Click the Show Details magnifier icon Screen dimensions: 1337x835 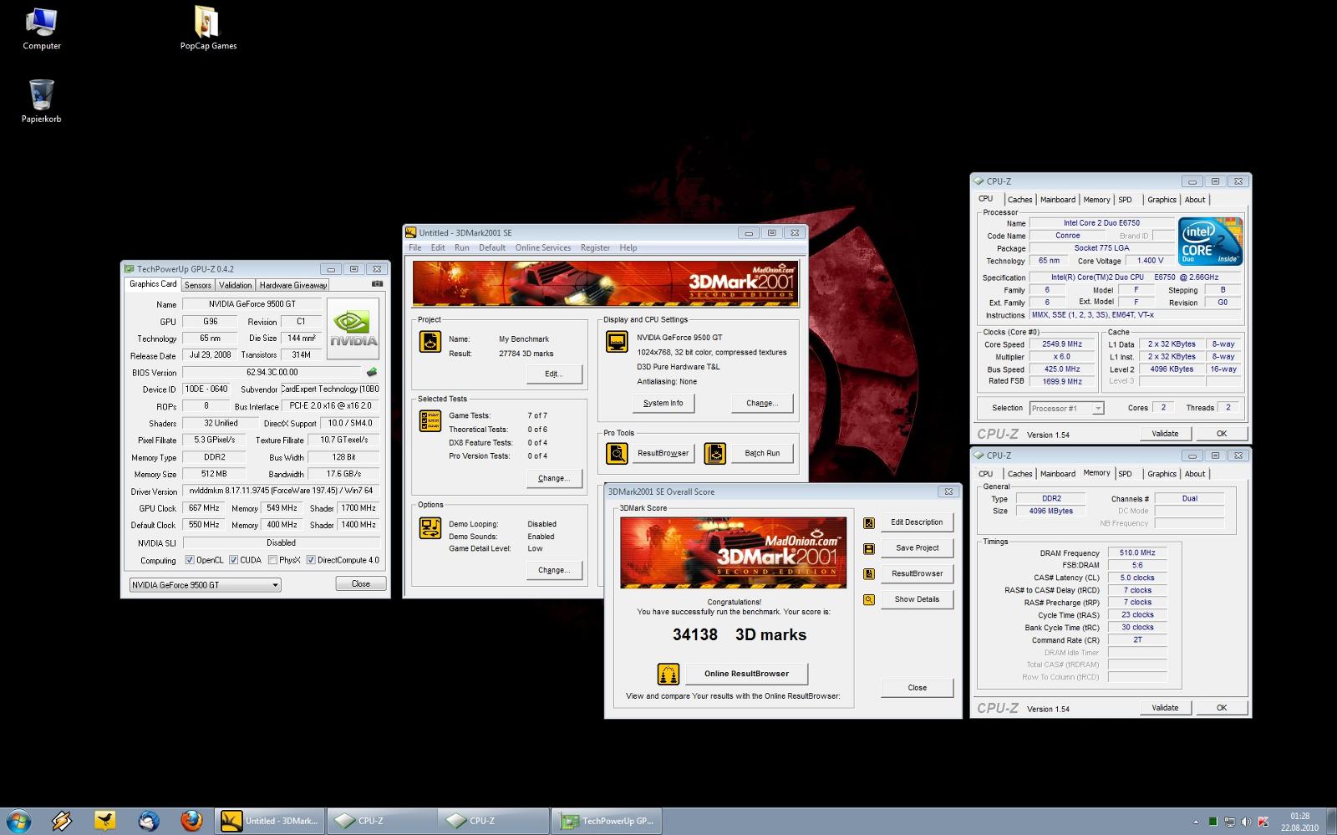(869, 600)
